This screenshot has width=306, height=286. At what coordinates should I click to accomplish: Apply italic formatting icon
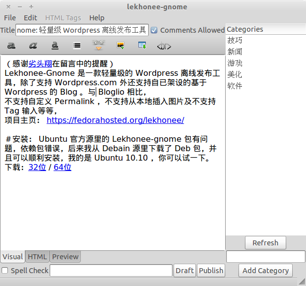pyautogui.click(x=33, y=46)
